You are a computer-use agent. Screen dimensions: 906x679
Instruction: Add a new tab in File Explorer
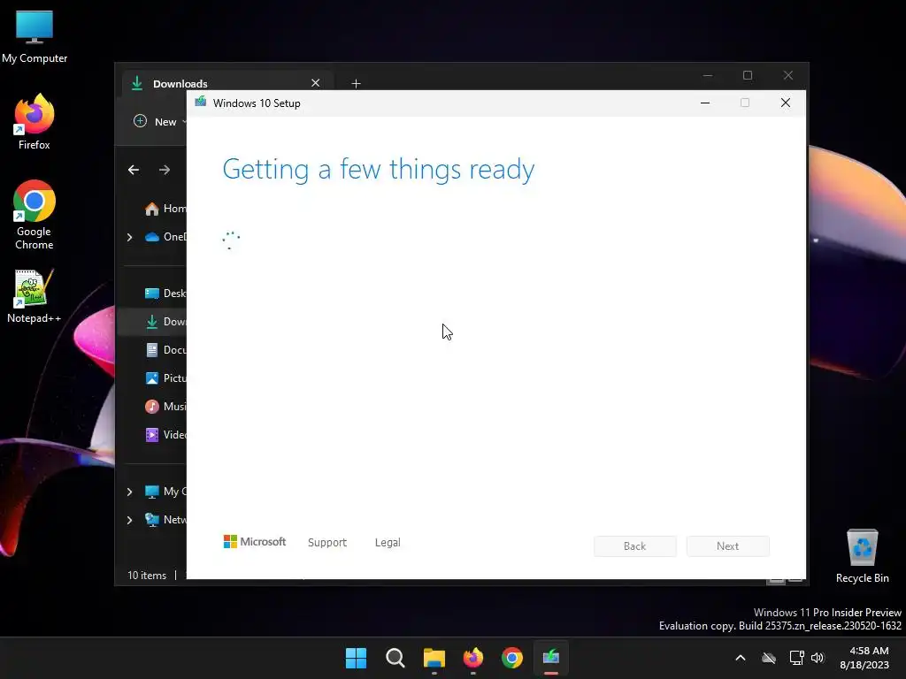(x=356, y=84)
